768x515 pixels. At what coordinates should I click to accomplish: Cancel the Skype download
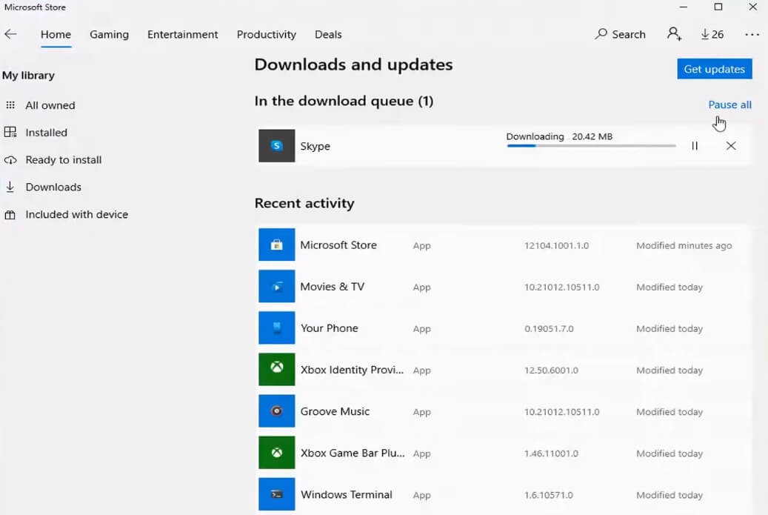731,145
